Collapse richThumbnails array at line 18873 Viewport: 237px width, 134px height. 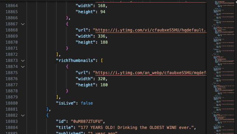point(23,61)
